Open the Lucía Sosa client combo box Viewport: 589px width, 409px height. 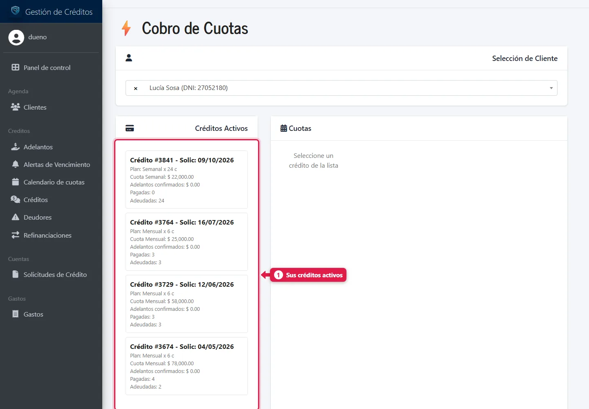coord(341,88)
